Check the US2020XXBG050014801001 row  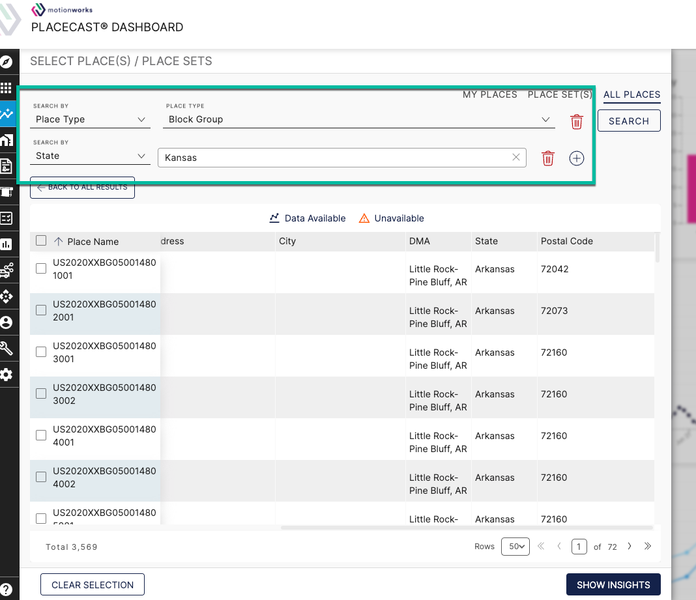(x=41, y=268)
